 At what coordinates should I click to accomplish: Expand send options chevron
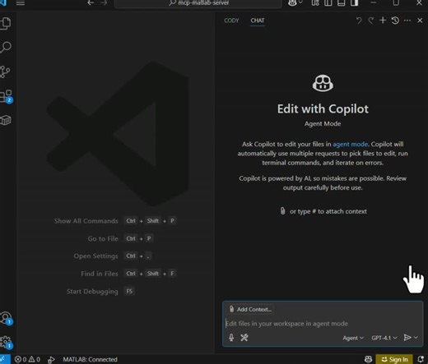pos(416,338)
